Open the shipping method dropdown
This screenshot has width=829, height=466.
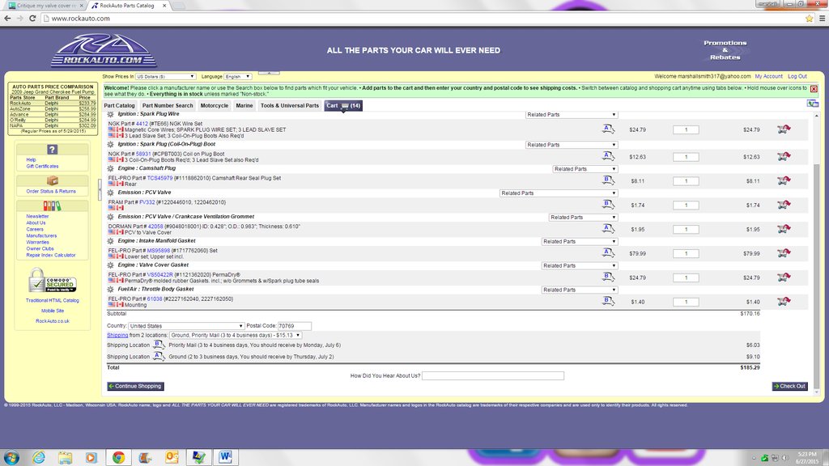[236, 335]
